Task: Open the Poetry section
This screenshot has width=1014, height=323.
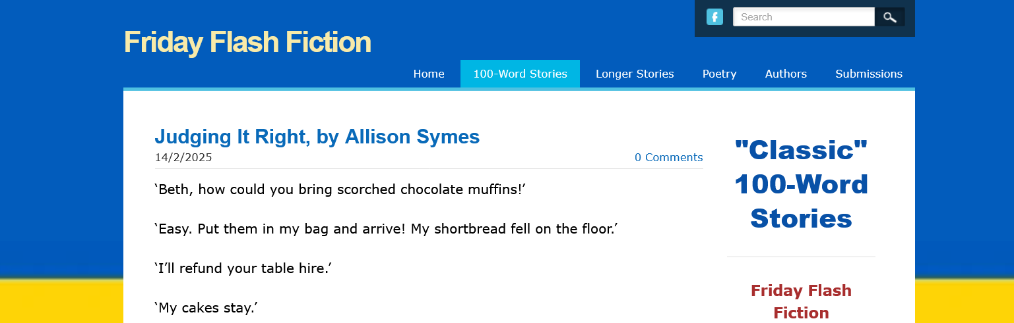Action: (x=719, y=74)
